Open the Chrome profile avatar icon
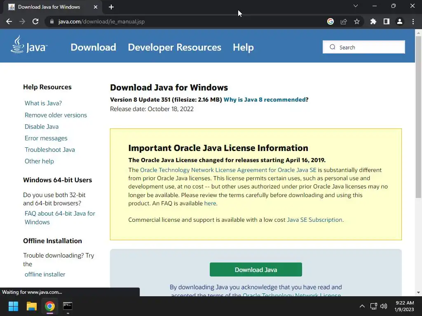Screen dimensions: 422x316 pos(400,21)
